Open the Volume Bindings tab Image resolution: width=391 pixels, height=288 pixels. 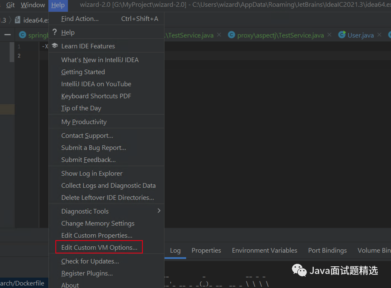pyautogui.click(x=374, y=251)
